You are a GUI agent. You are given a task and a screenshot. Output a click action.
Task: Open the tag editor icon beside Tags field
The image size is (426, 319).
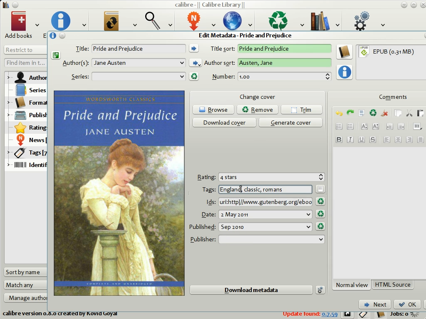(x=320, y=189)
